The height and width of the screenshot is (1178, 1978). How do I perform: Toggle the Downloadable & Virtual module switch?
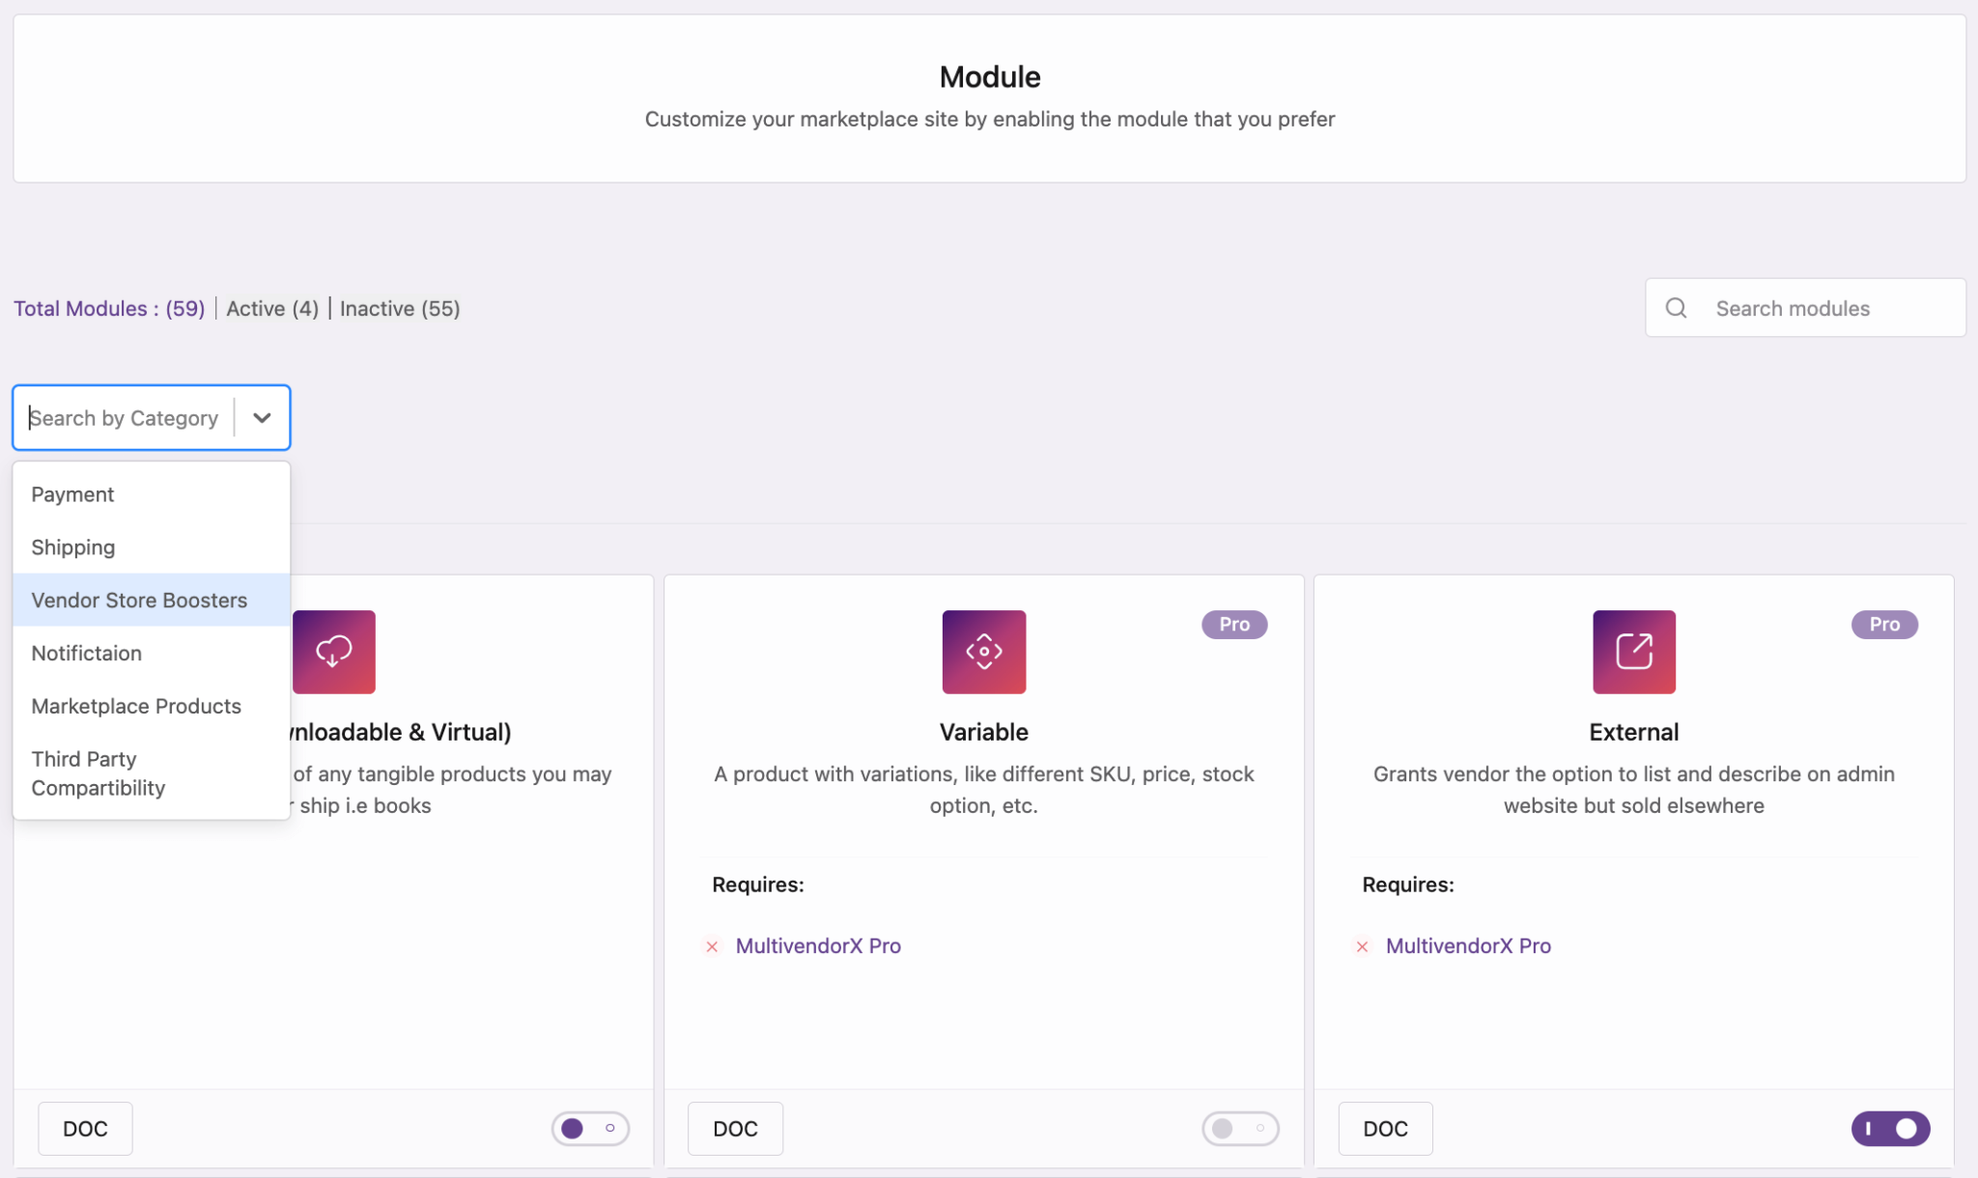[590, 1128]
